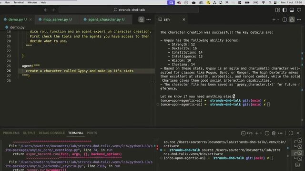Open the Window menu
The image size is (305, 171).
coord(32,2)
